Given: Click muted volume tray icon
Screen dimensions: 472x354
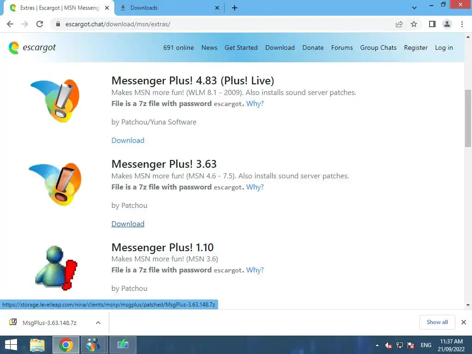Looking at the screenshot, I should [x=389, y=345].
